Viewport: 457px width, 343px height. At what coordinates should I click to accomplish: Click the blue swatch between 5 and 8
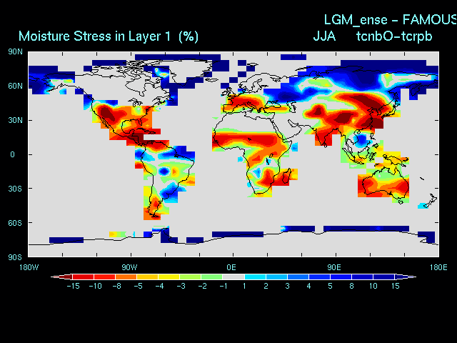point(341,277)
